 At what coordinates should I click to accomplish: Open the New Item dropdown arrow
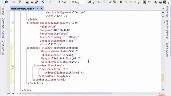coord(24,2)
